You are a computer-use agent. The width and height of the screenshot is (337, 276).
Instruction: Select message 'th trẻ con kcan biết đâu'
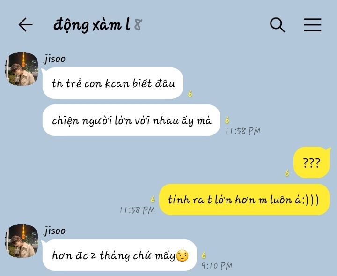113,83
